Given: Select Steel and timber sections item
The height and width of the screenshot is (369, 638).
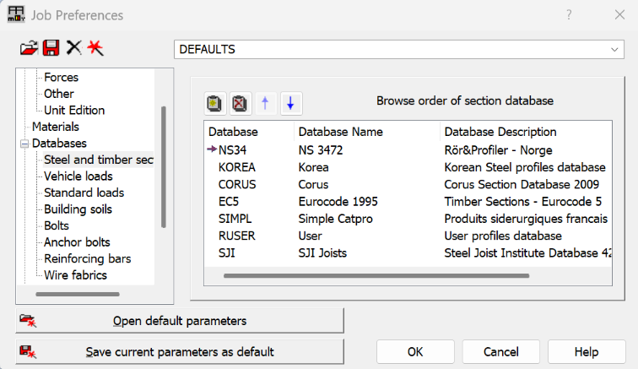Looking at the screenshot, I should tap(99, 160).
